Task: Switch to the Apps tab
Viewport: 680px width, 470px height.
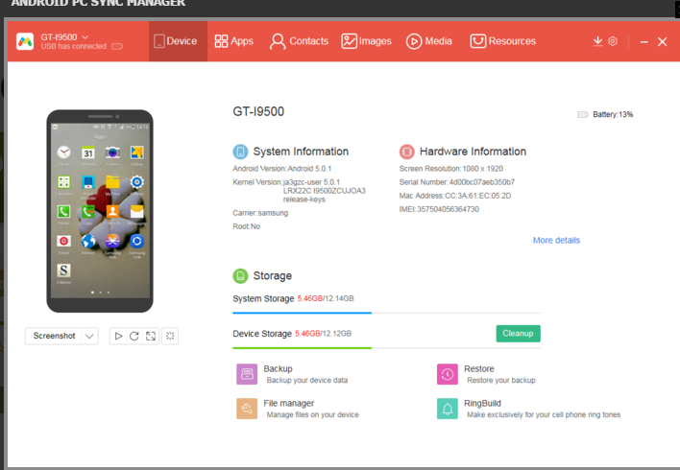Action: click(x=233, y=41)
